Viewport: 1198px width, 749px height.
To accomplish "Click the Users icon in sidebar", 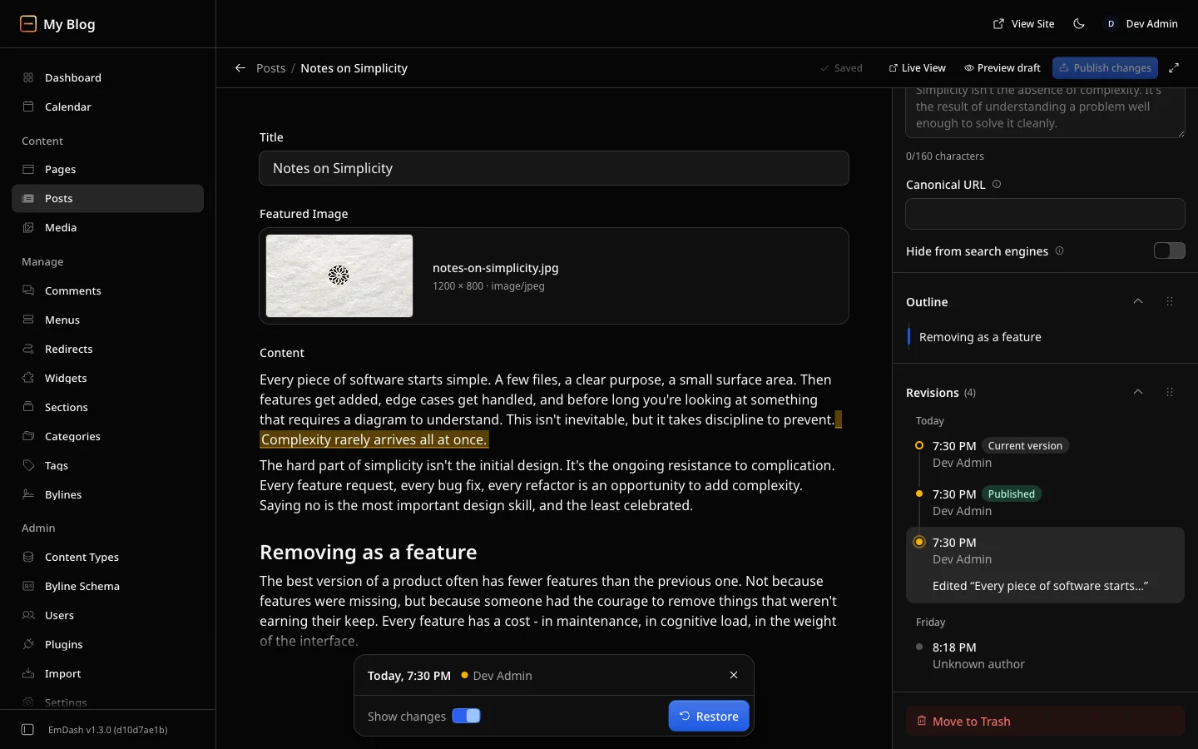I will tap(28, 615).
